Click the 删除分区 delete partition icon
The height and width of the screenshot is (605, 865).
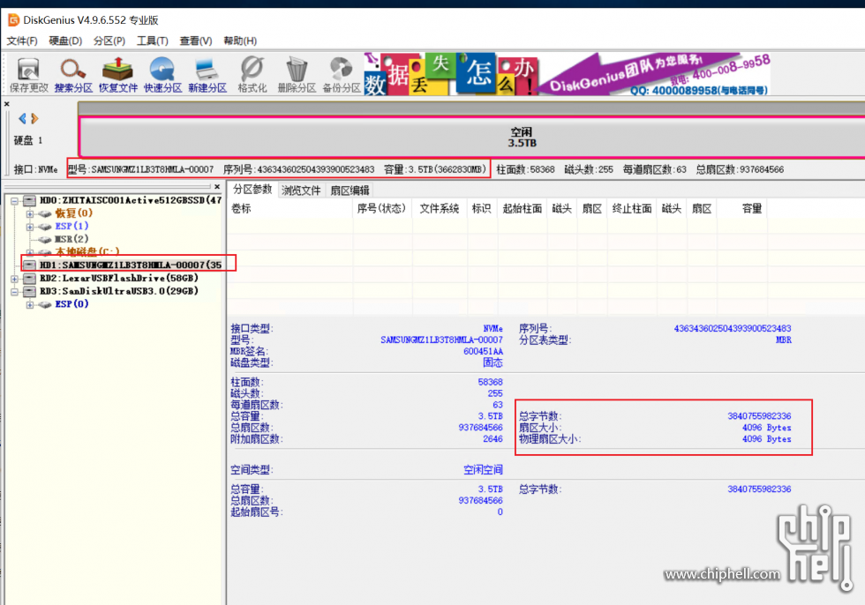tap(297, 75)
